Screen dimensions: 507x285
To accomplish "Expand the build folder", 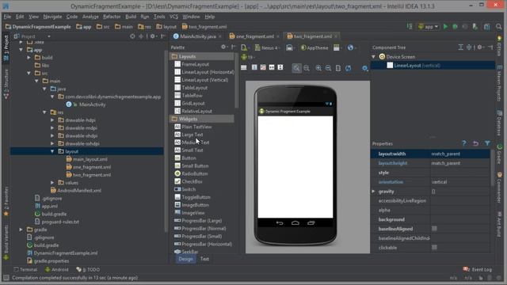I will click(x=29, y=58).
